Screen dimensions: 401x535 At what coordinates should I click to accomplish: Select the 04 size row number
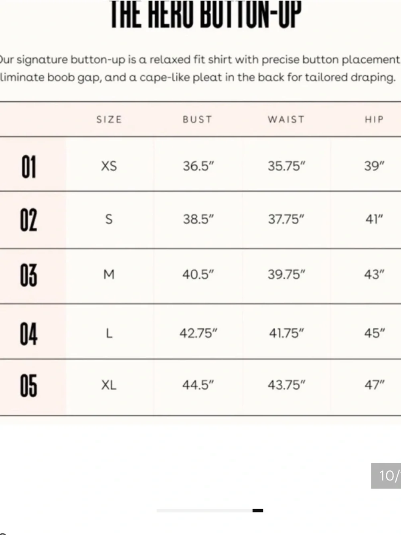point(28,334)
